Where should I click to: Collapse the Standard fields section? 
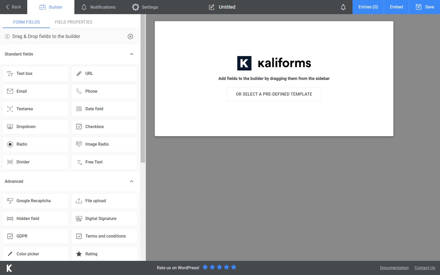131,54
